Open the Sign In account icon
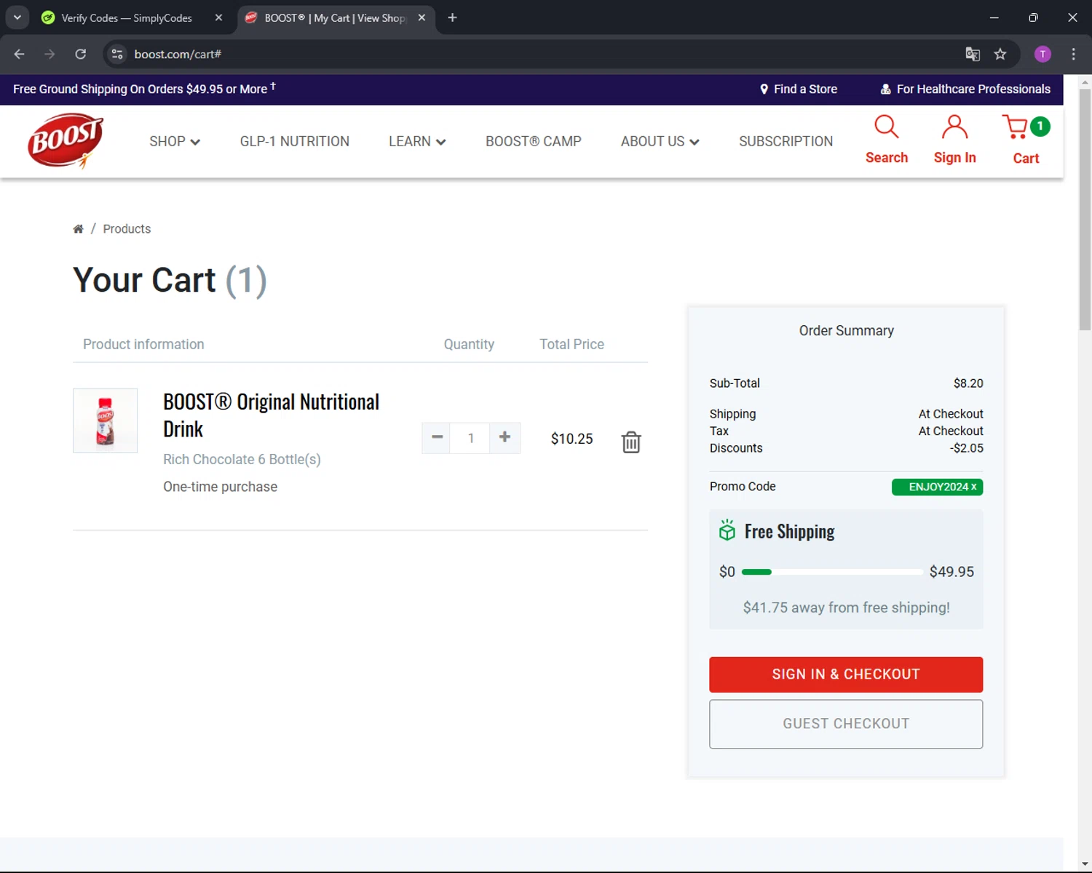This screenshot has height=873, width=1092. (954, 127)
